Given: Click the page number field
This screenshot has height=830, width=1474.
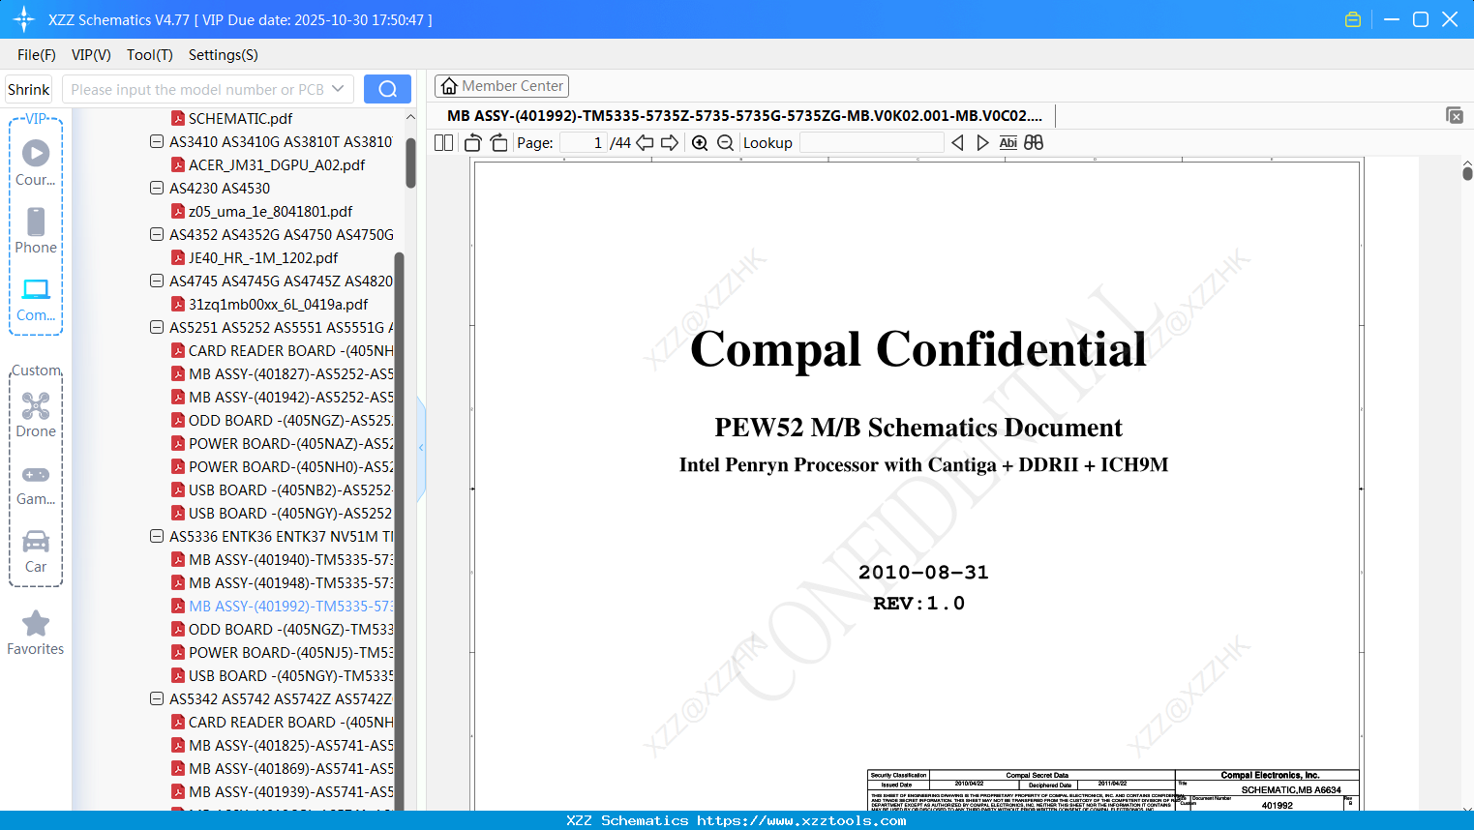Looking at the screenshot, I should pos(584,142).
